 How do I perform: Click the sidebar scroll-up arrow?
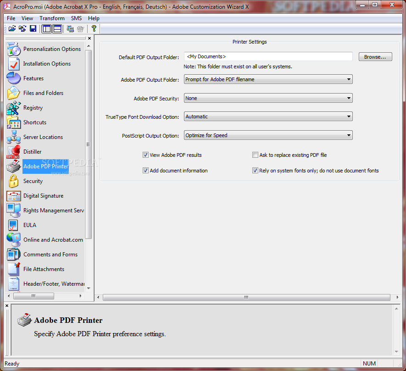[x=89, y=46]
